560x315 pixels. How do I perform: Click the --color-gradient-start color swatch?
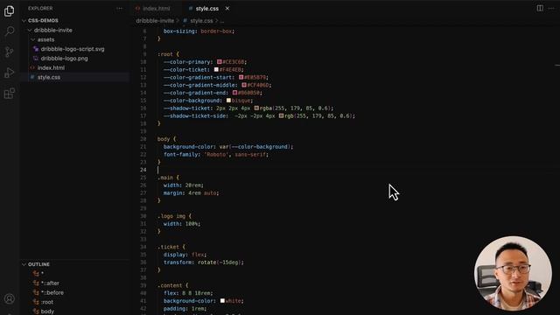point(241,77)
